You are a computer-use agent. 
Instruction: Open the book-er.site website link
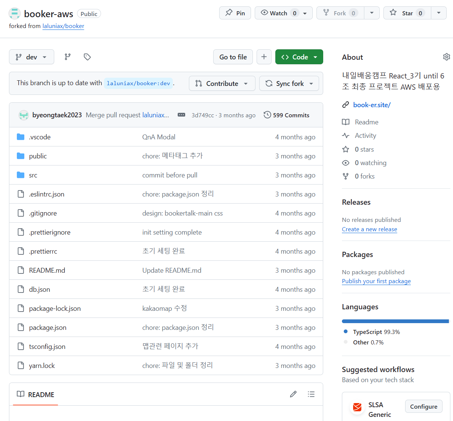point(372,105)
